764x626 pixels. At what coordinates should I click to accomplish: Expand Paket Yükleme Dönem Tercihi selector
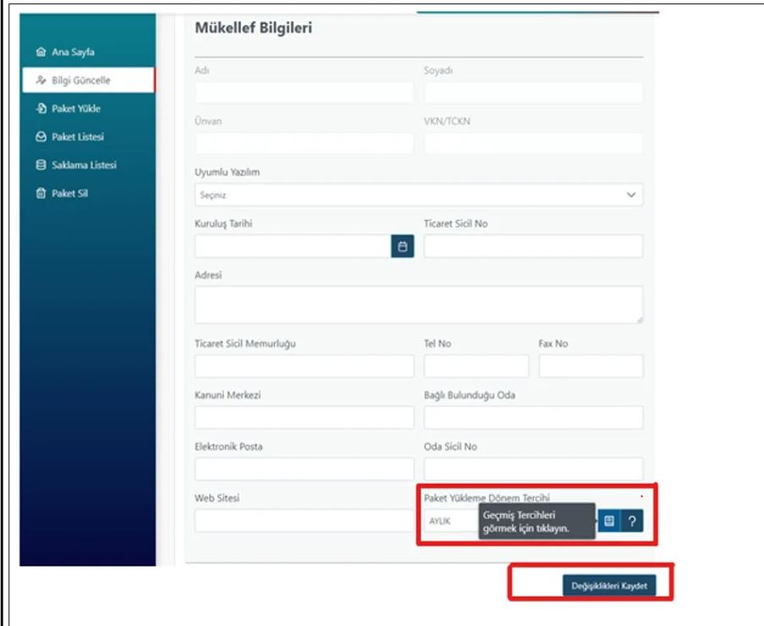(x=448, y=521)
